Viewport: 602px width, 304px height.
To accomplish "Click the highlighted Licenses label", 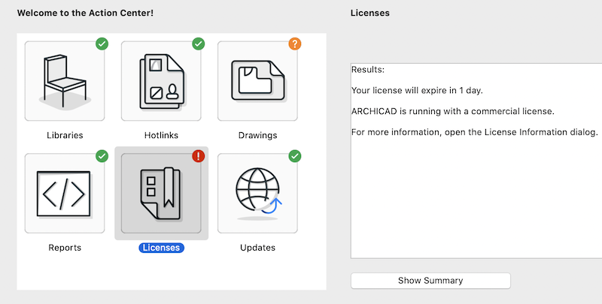I will (161, 248).
